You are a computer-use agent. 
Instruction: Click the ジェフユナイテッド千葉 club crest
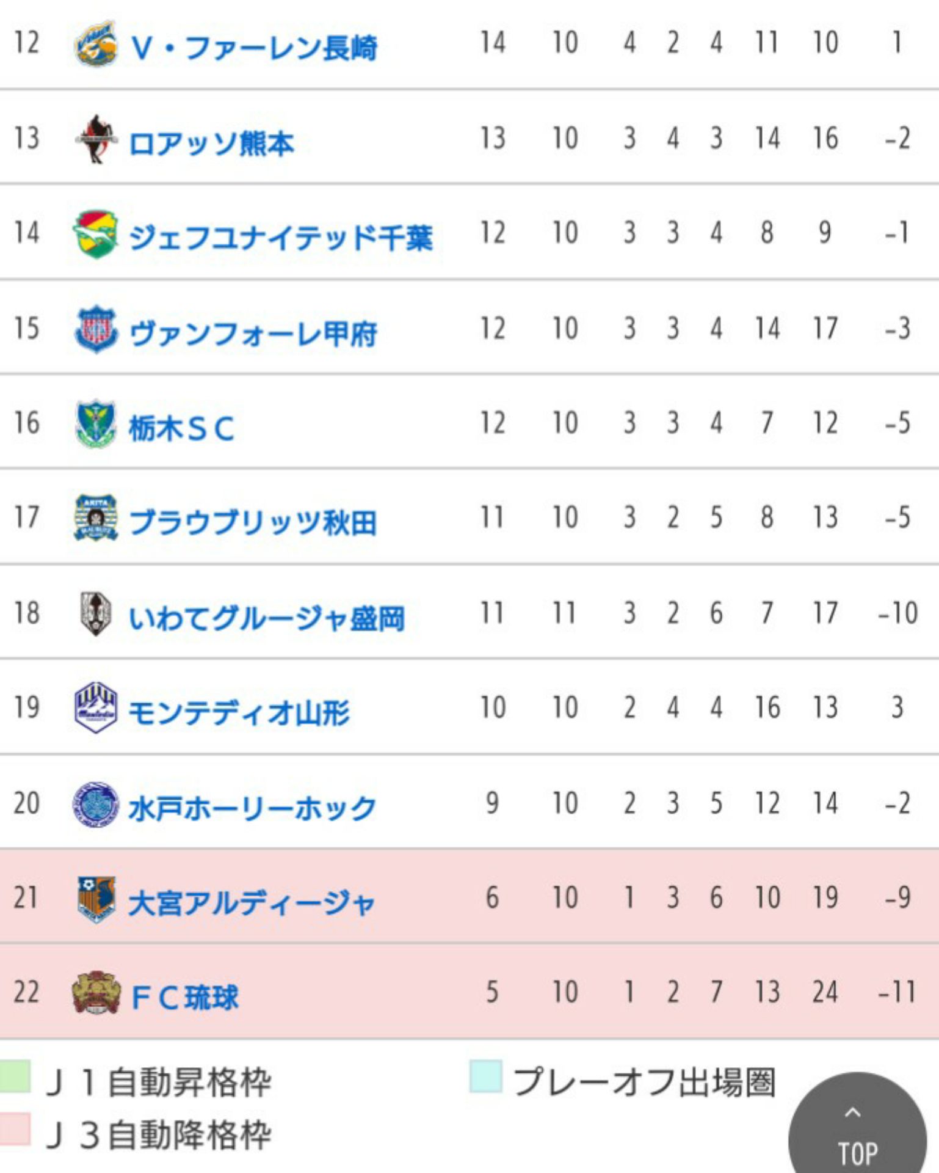pyautogui.click(x=96, y=234)
